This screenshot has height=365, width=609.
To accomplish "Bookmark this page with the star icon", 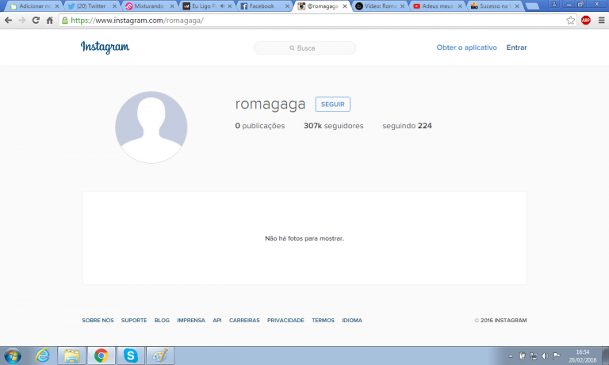I will click(x=571, y=20).
